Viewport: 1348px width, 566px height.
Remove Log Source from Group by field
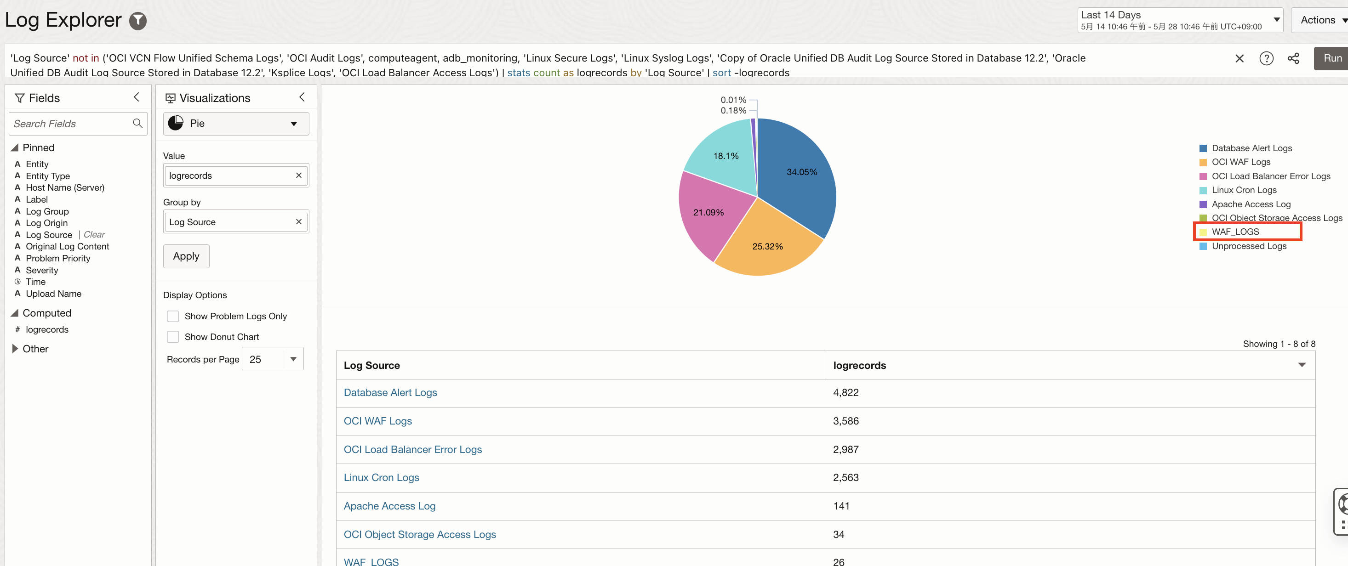(x=298, y=222)
